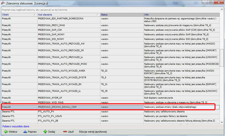Open Edycja wersji językowej
Image resolution: width=225 pixels, height=136 pixels.
tap(93, 131)
